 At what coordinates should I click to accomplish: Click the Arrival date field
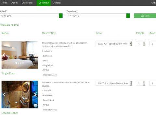[30, 16]
